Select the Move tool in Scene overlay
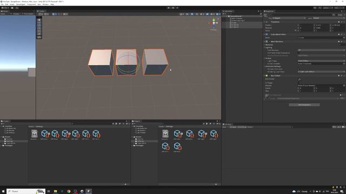346x194 pixels. point(39,23)
